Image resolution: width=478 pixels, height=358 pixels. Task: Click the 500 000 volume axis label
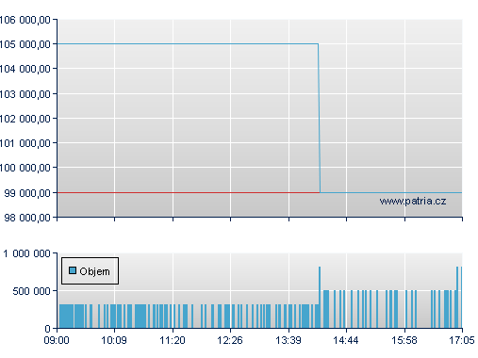31,291
